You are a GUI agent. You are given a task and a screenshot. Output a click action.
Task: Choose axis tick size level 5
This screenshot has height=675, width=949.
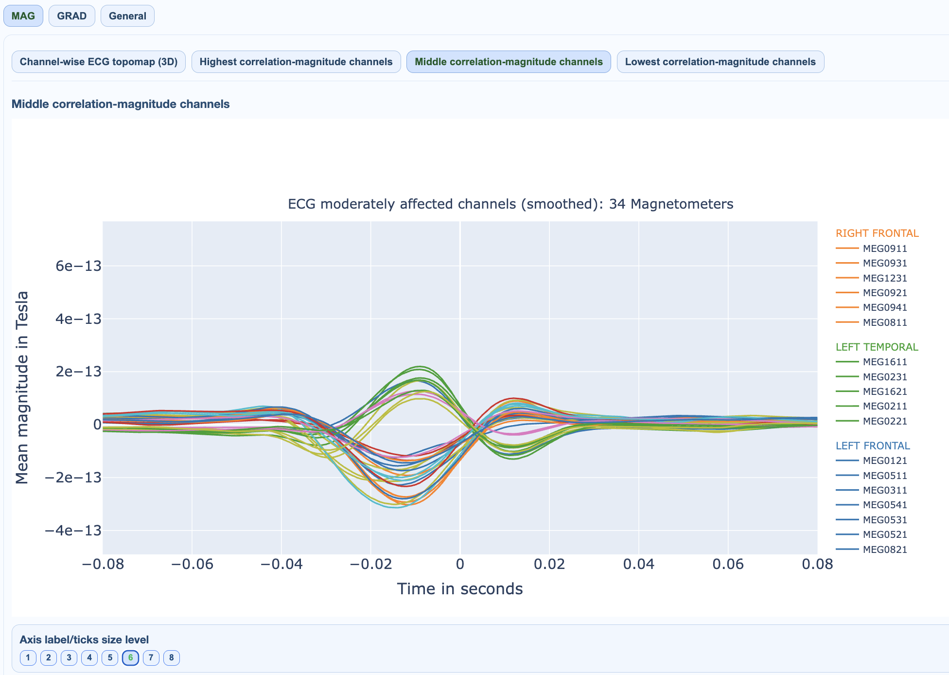coord(110,658)
